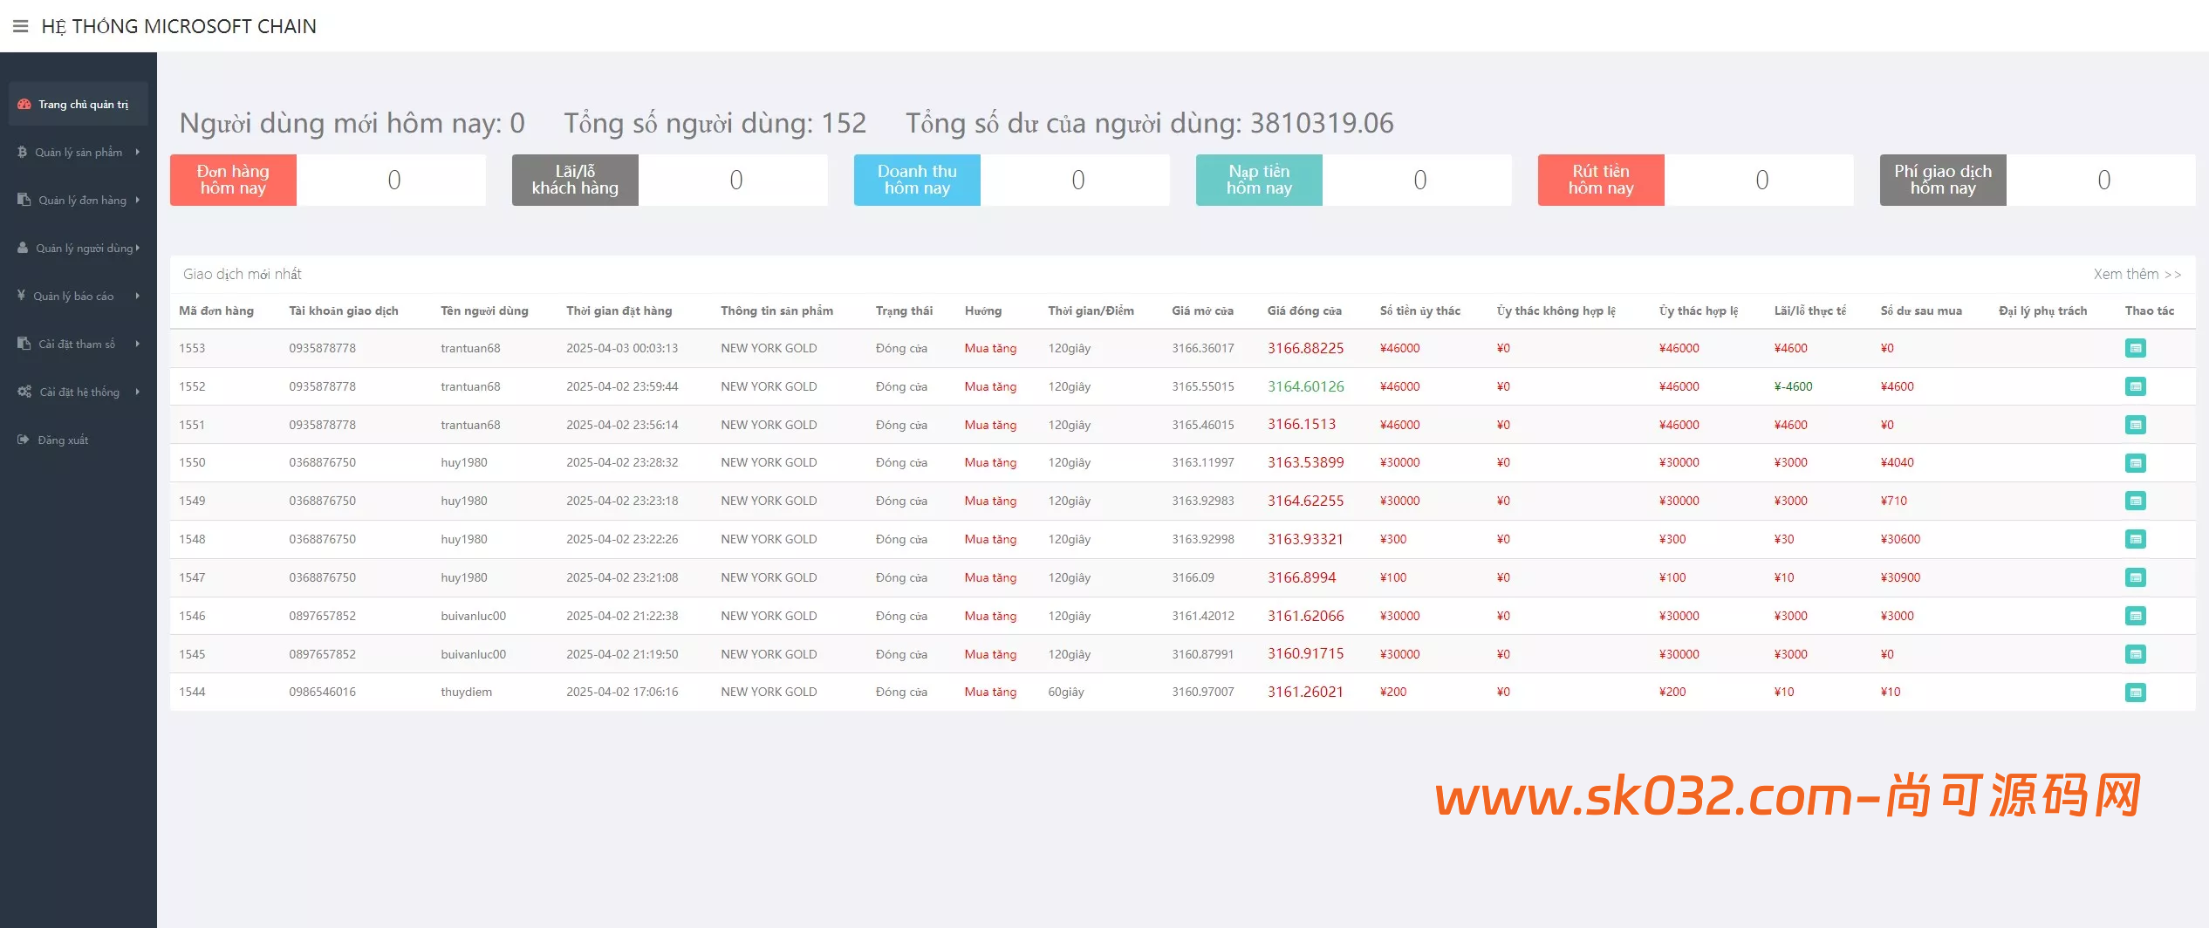Open detail icon for order 1550
Image resolution: width=2209 pixels, height=928 pixels.
pyautogui.click(x=2135, y=463)
